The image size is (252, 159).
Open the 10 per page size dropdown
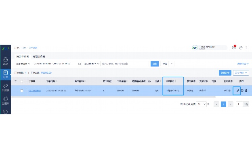[x=201, y=104]
